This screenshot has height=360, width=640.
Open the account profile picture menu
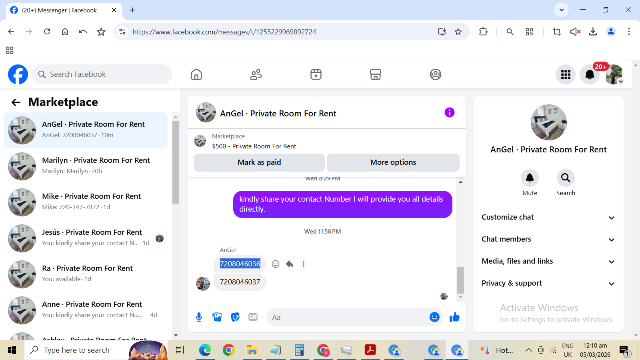(614, 74)
